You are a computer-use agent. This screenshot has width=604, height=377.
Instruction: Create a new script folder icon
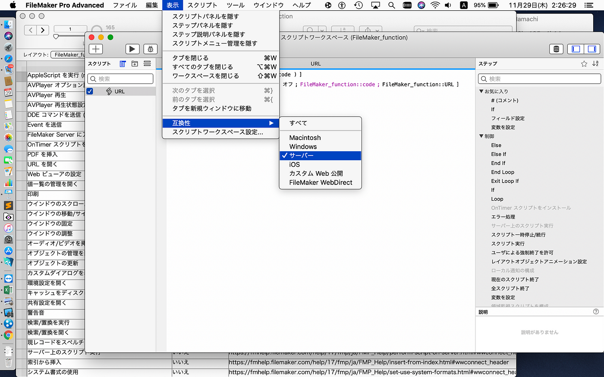pos(135,64)
